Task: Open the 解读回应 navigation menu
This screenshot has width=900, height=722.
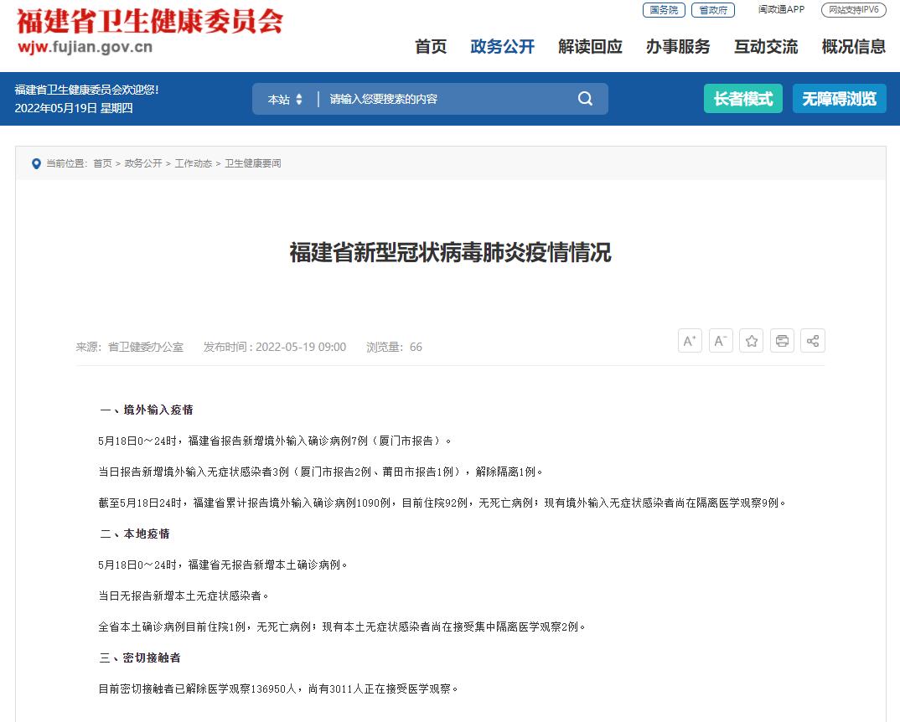Action: (x=590, y=47)
